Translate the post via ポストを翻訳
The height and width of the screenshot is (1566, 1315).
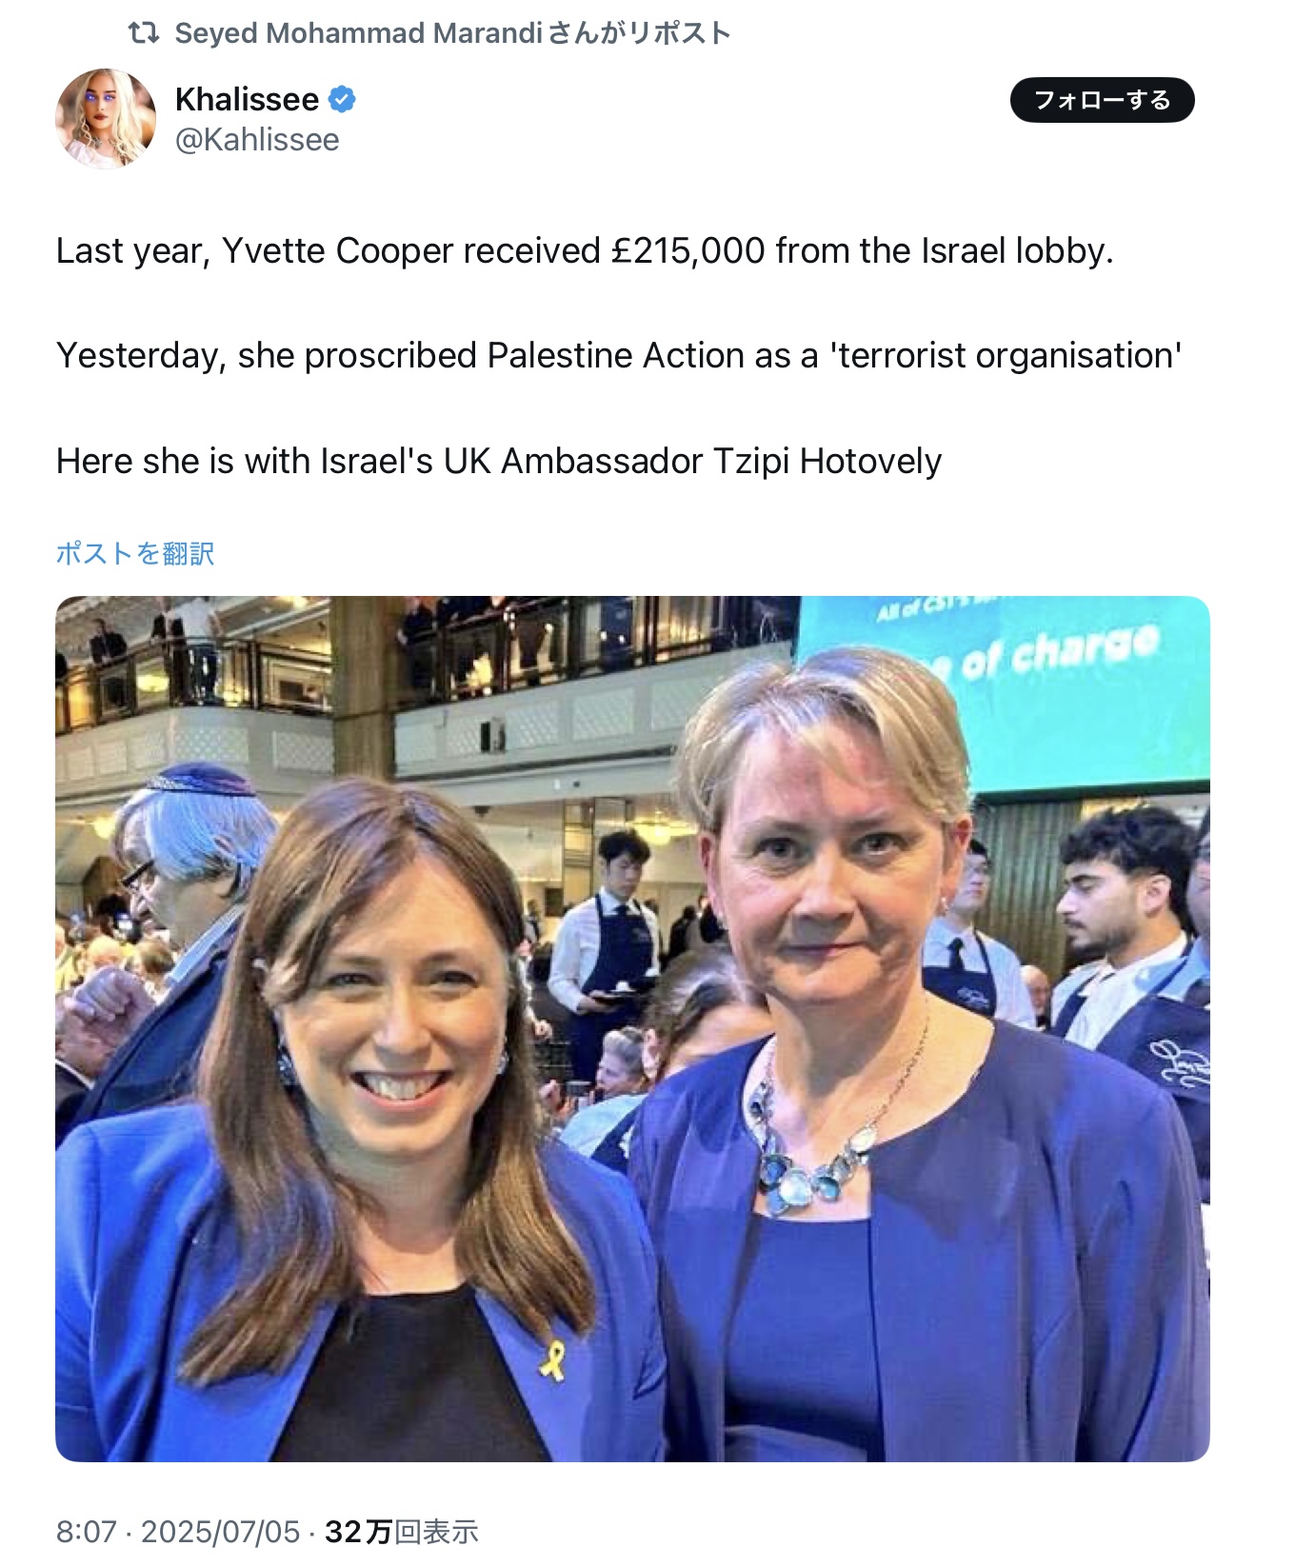click(134, 553)
